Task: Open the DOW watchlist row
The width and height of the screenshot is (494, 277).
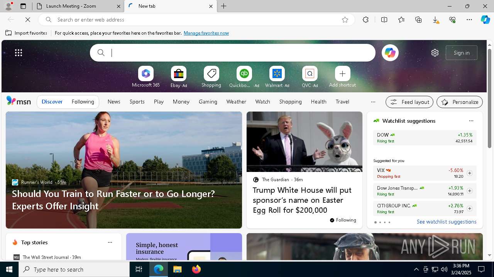Action: point(425,138)
